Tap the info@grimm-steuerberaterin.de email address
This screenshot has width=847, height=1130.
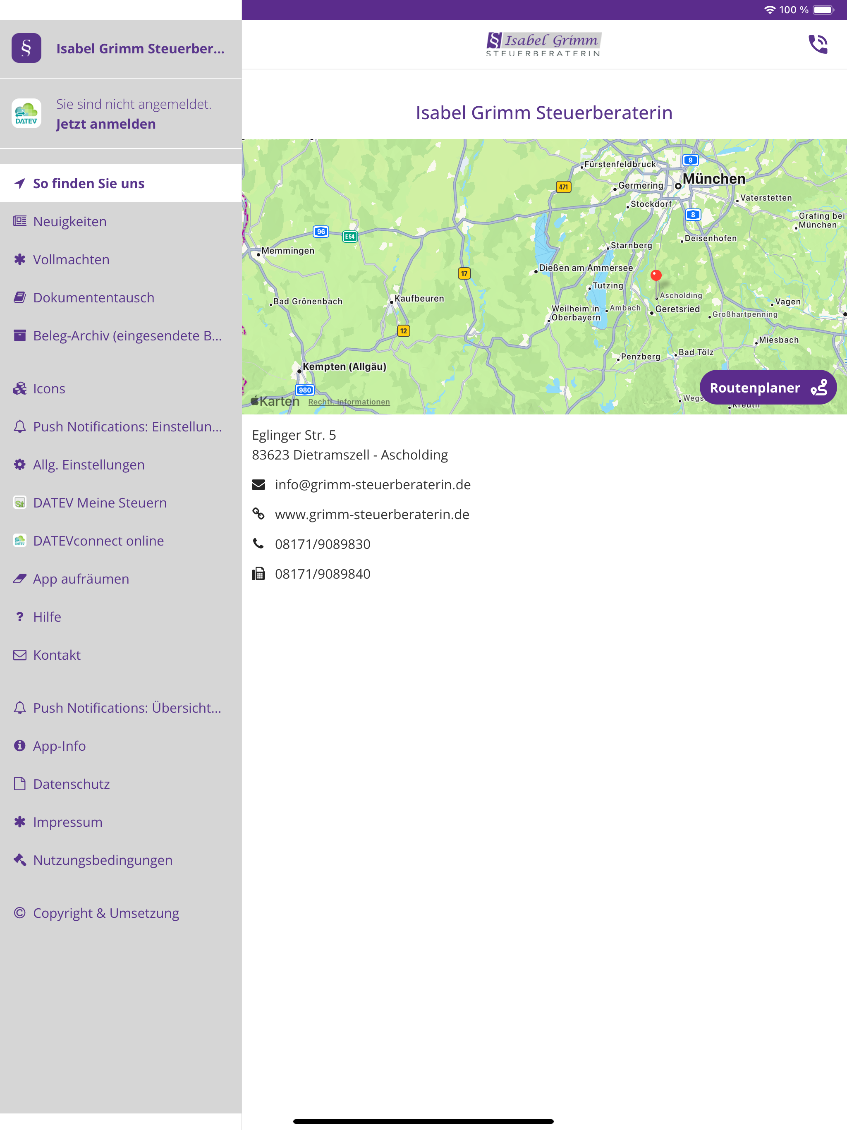pos(373,485)
